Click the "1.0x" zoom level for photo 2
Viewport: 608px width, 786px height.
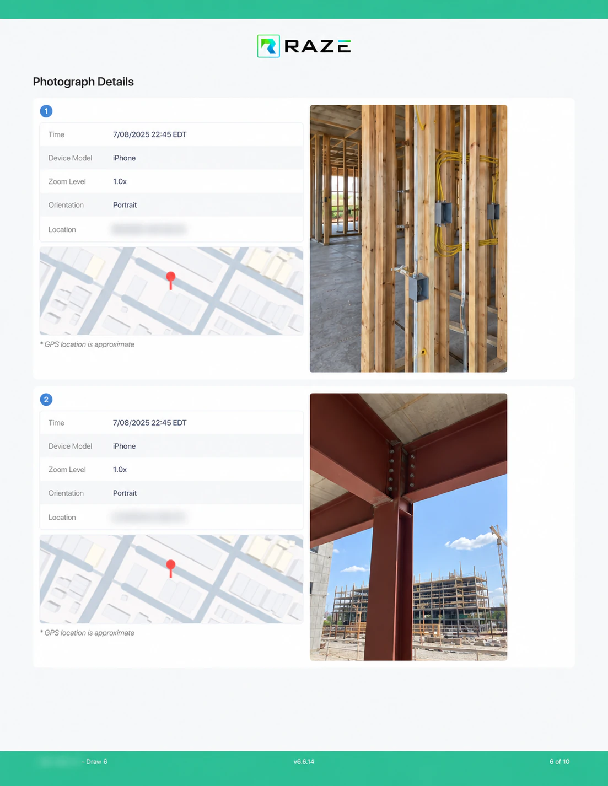[x=120, y=470]
